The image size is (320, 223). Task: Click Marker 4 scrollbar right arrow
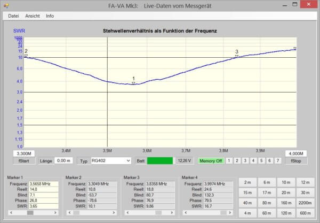coord(230,213)
